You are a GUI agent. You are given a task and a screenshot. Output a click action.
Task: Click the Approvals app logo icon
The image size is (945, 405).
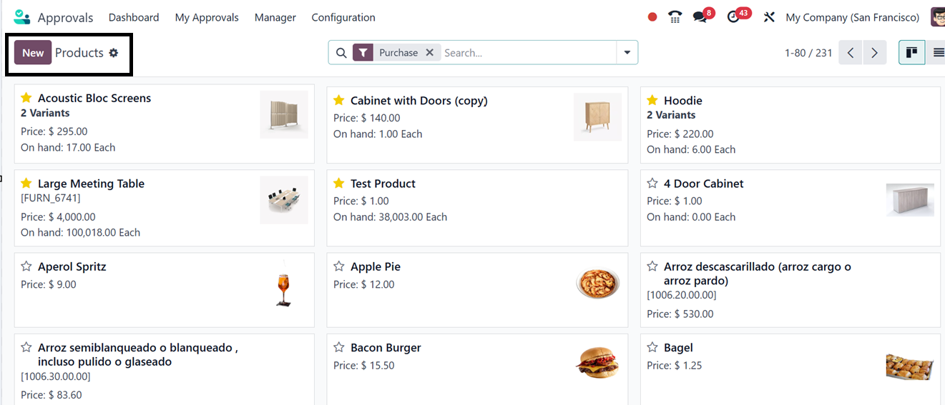coord(22,17)
